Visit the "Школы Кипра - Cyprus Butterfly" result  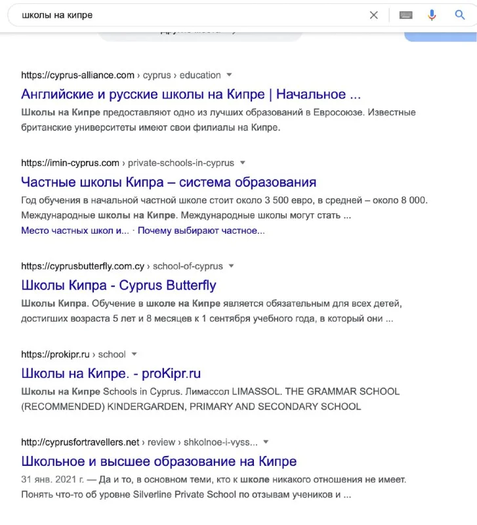click(x=119, y=285)
